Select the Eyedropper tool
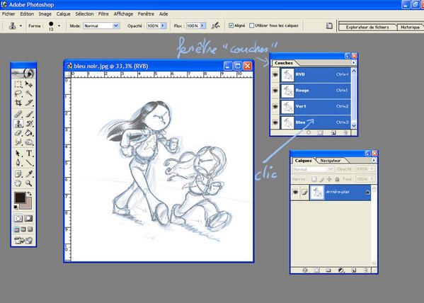 [x=28, y=174]
